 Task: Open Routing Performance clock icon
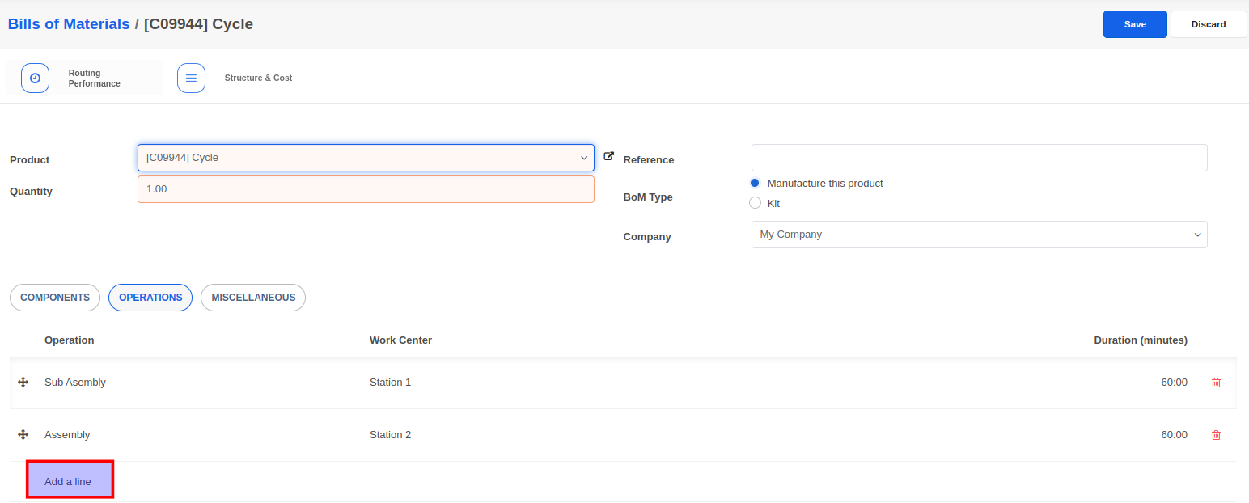click(35, 78)
